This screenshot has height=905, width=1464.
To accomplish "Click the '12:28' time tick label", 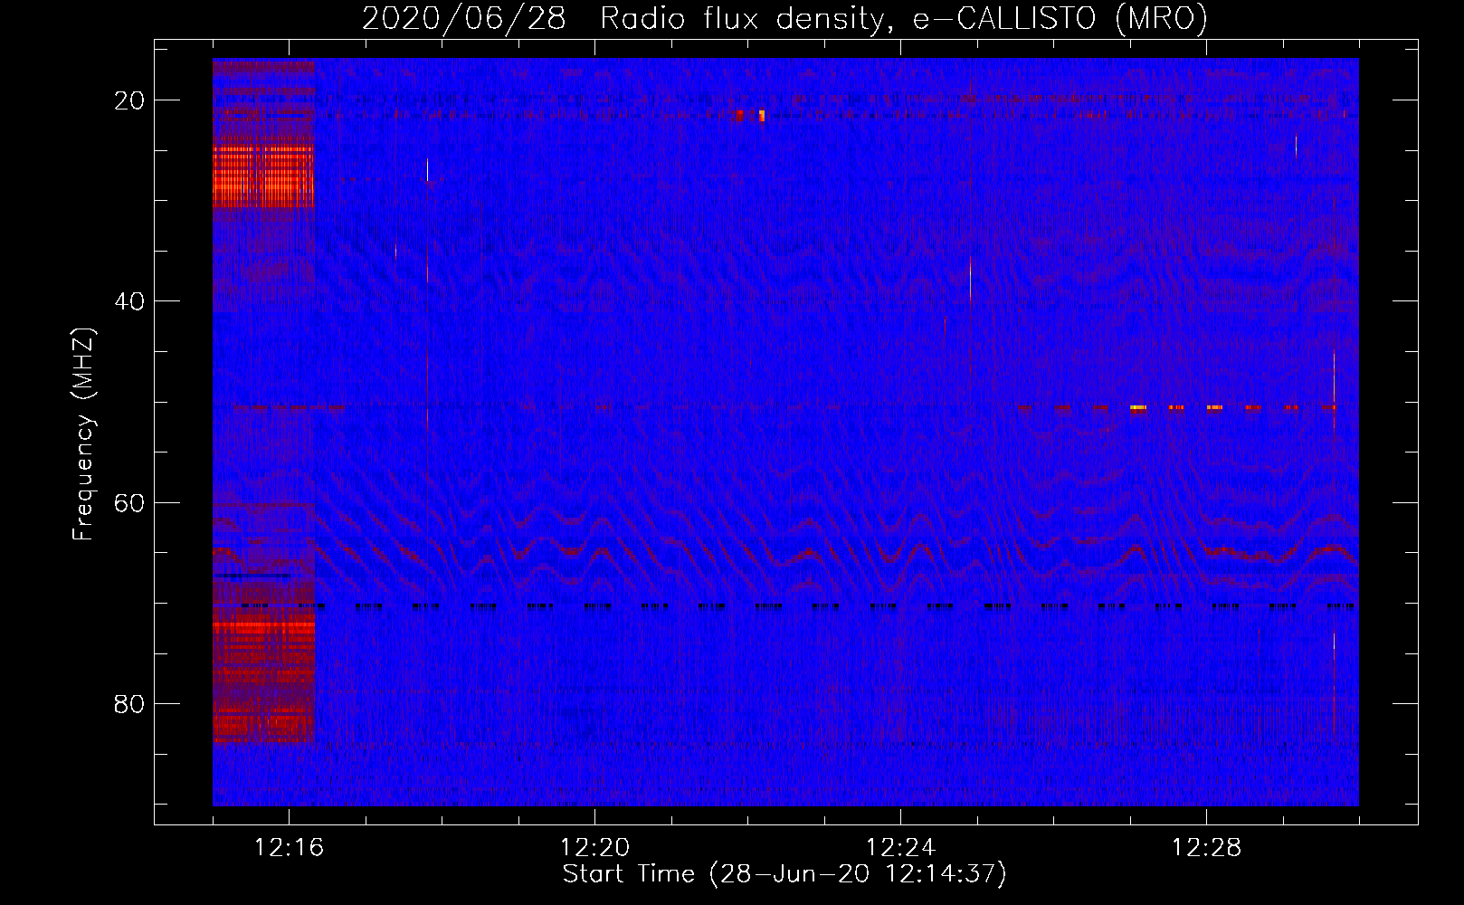I will [1206, 848].
